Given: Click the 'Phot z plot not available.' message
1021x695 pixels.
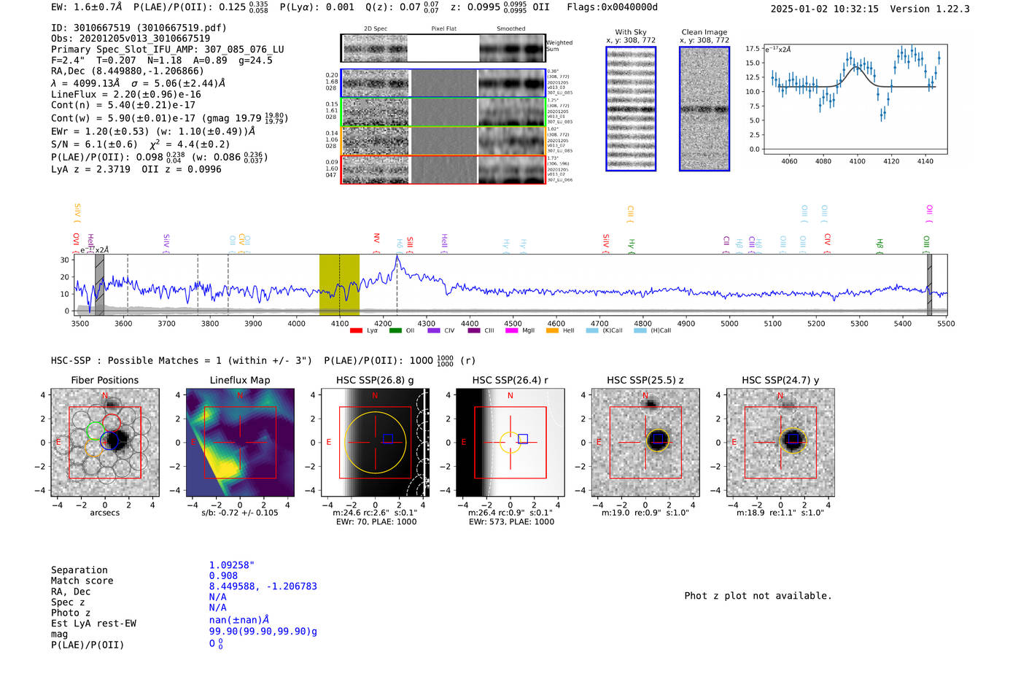Looking at the screenshot, I should (758, 596).
